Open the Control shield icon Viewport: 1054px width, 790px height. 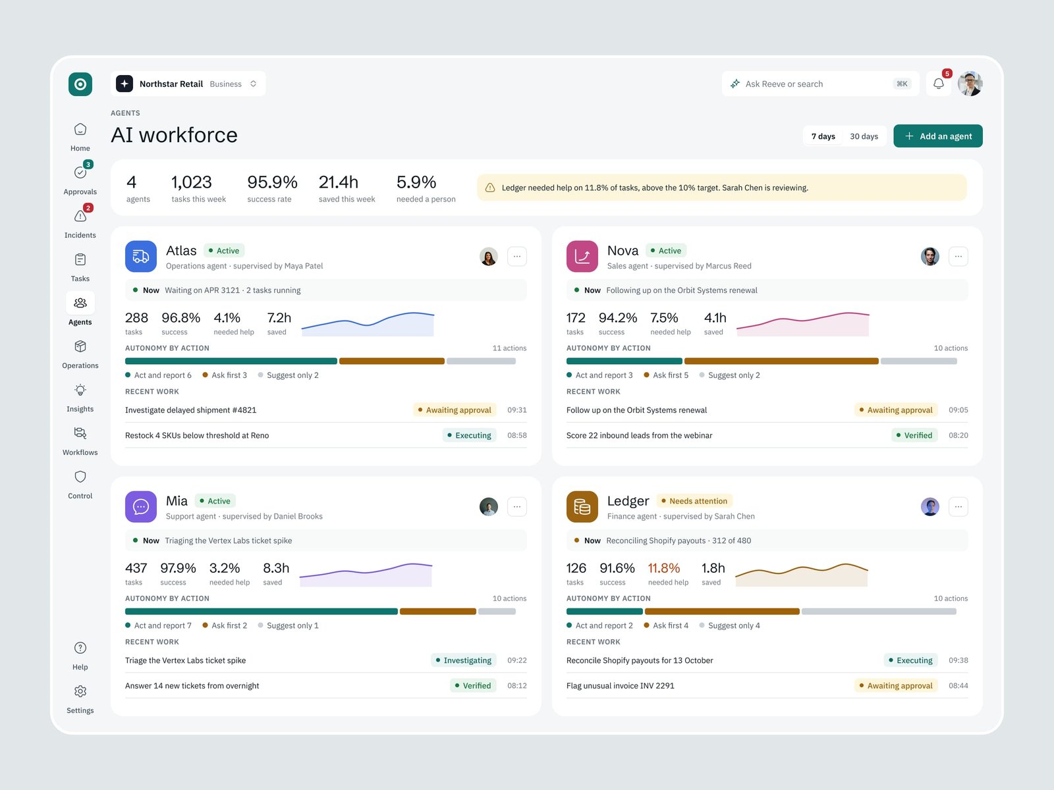point(80,477)
